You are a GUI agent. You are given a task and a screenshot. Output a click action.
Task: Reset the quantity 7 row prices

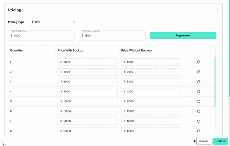coord(198,121)
